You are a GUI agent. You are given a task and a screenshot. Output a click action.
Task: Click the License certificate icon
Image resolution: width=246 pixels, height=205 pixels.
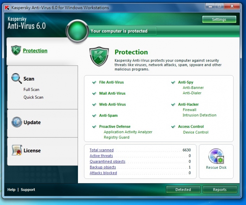click(x=16, y=150)
